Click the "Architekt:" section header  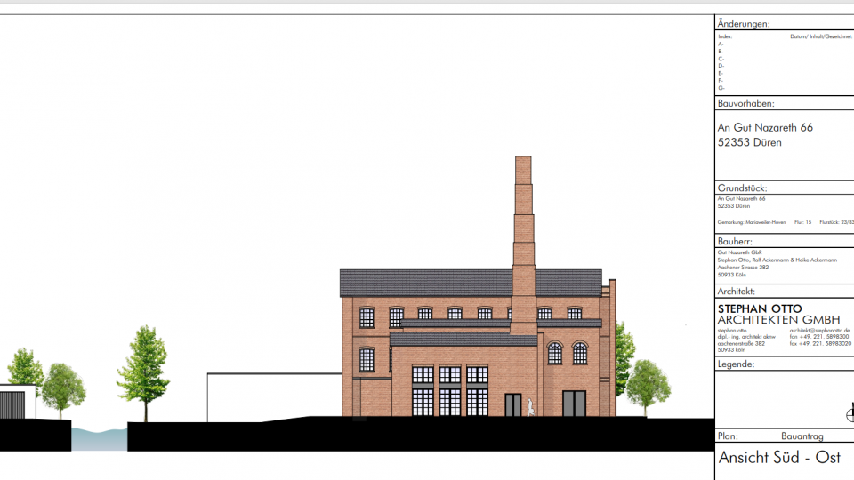(737, 291)
